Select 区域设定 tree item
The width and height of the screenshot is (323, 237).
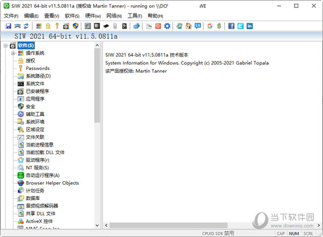point(35,129)
